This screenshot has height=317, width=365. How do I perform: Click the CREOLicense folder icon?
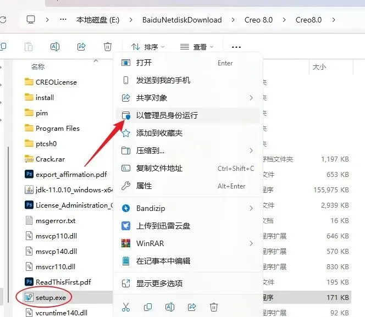click(29, 82)
